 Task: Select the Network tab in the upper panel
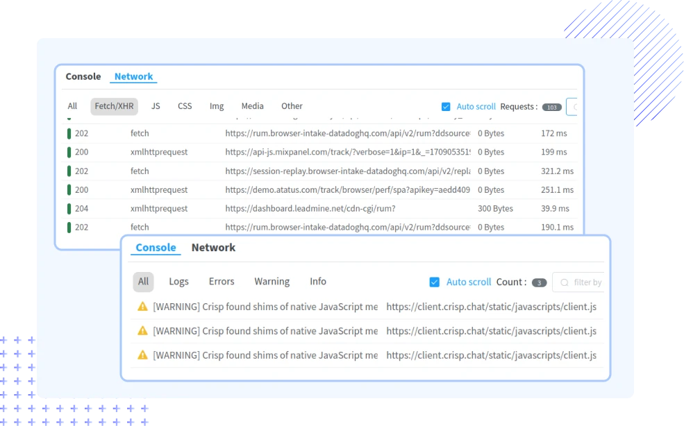[133, 76]
